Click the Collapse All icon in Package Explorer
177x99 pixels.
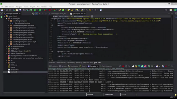pyautogui.click(x=33, y=13)
